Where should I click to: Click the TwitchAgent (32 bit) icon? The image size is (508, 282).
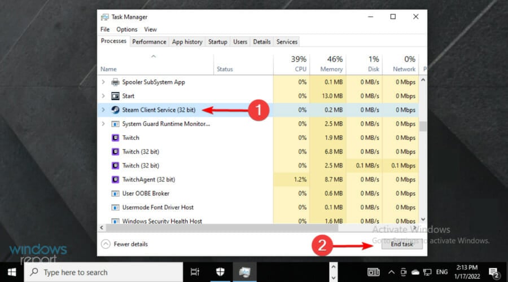(x=115, y=180)
